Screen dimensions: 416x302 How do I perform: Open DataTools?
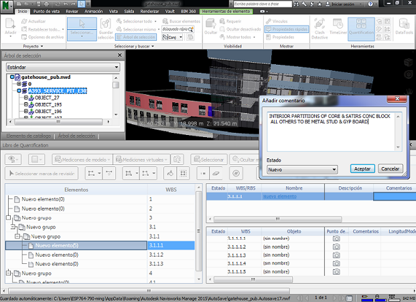404,27
